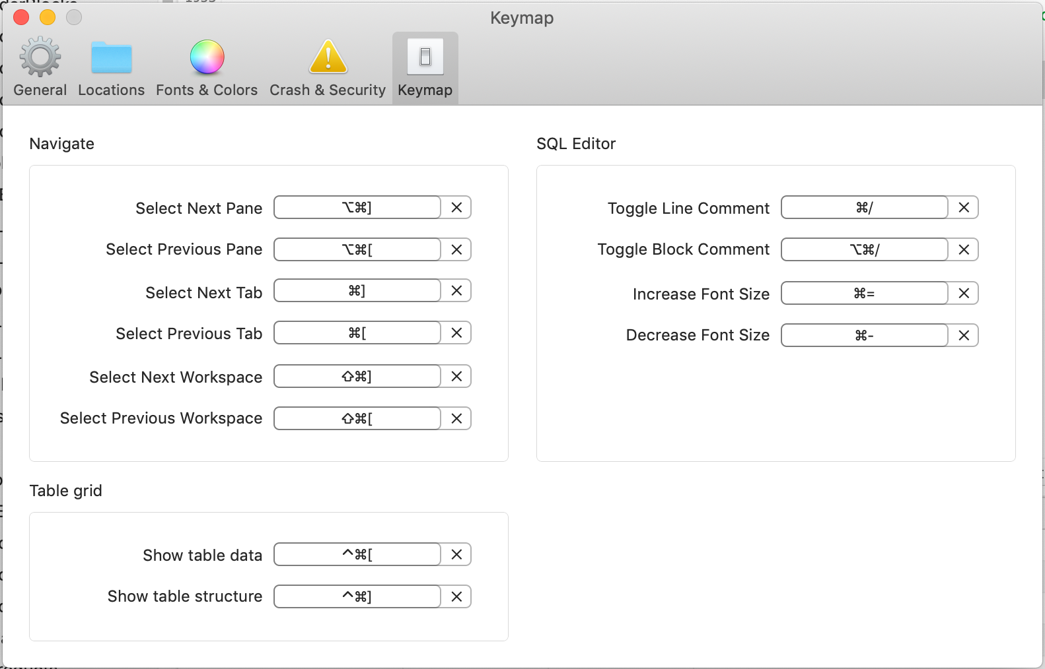The width and height of the screenshot is (1045, 669).
Task: Edit the Select Previous Pane shortcut field
Action: click(x=357, y=249)
